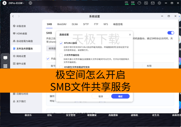Enable the 小文件传输优化 checkbox
The height and width of the screenshot is (127, 181).
pyautogui.click(x=61, y=55)
